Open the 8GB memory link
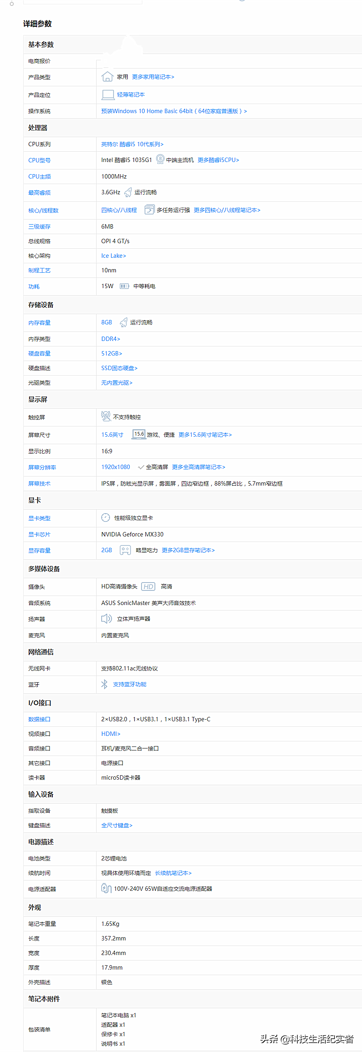The width and height of the screenshot is (362, 1052). 106,322
